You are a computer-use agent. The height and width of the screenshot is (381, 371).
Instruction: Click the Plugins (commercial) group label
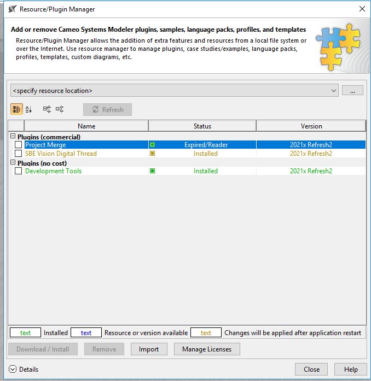click(49, 137)
